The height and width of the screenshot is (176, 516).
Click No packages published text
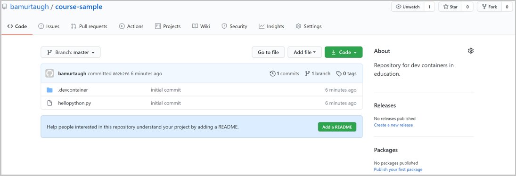396,163
